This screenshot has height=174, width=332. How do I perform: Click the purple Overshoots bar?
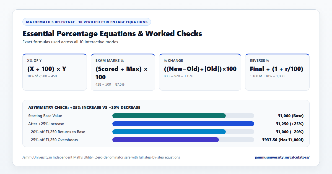[165, 140]
